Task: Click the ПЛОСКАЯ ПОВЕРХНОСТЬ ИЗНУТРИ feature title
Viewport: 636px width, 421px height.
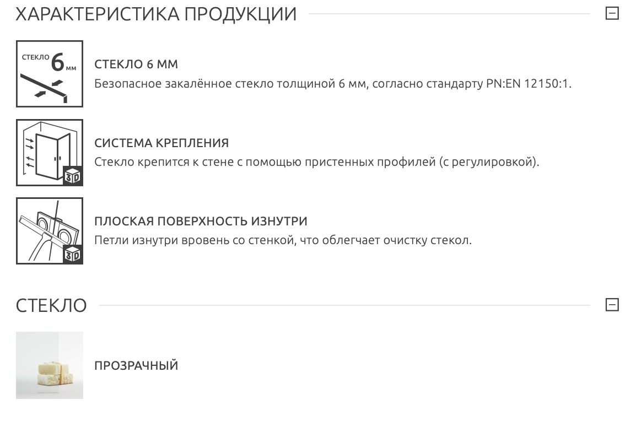Action: tap(201, 222)
